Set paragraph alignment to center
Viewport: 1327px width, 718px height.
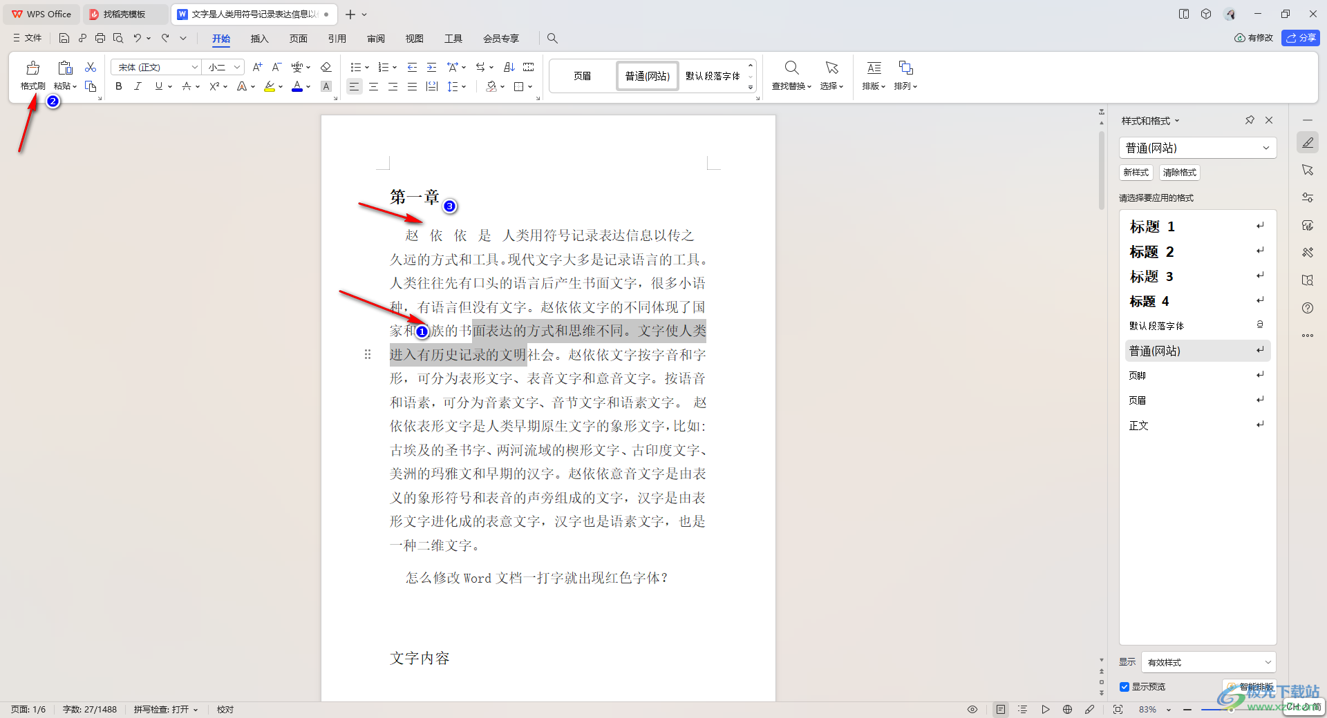373,86
